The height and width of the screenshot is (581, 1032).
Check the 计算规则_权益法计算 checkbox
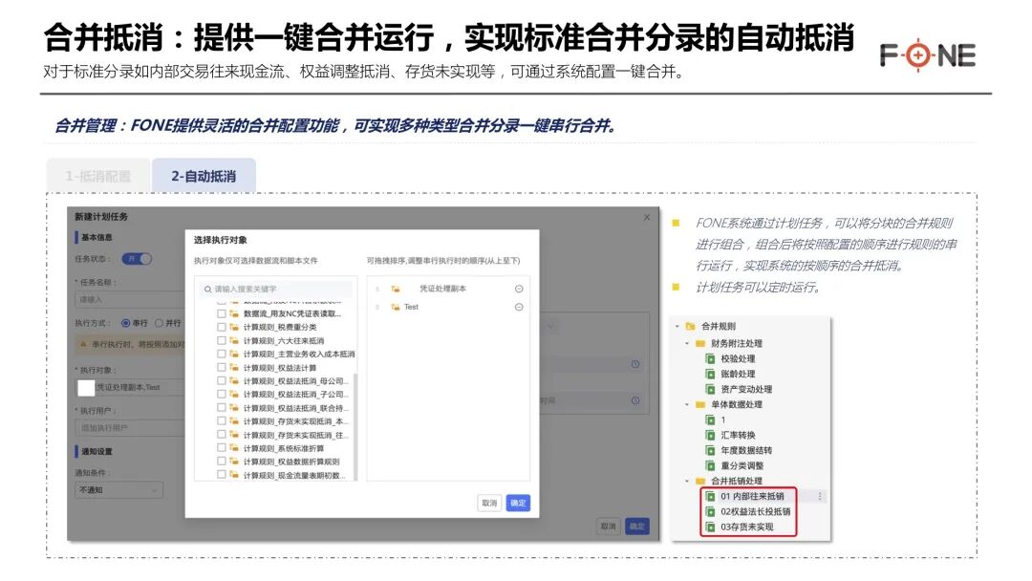click(222, 367)
